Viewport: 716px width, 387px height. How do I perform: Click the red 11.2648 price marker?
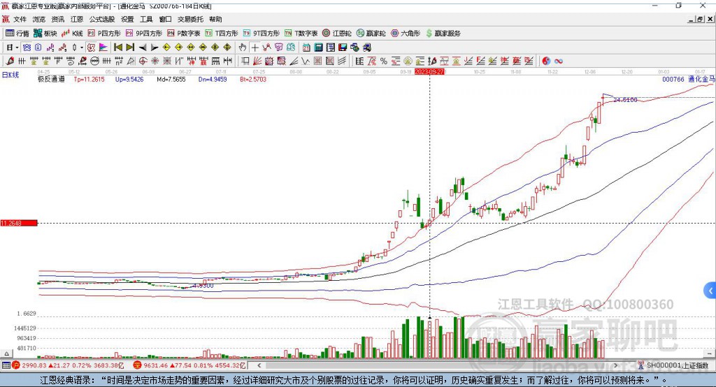[x=19, y=223]
